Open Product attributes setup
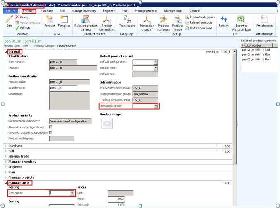 [163, 23]
